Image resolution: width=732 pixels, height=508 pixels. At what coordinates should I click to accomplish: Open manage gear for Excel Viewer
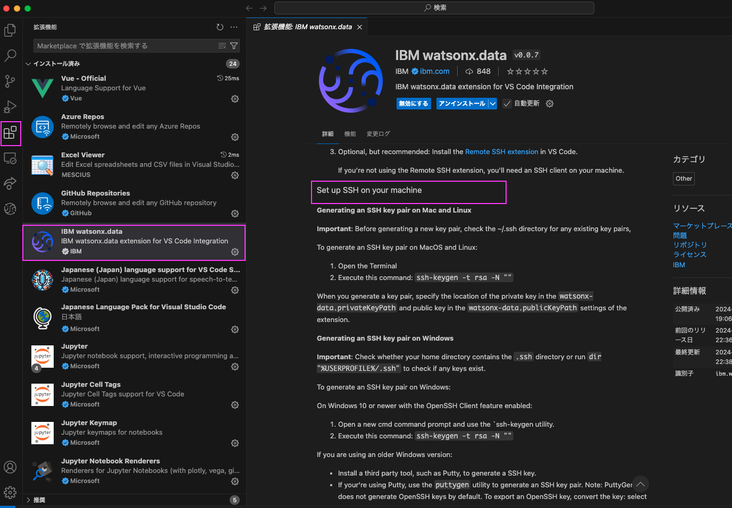235,175
